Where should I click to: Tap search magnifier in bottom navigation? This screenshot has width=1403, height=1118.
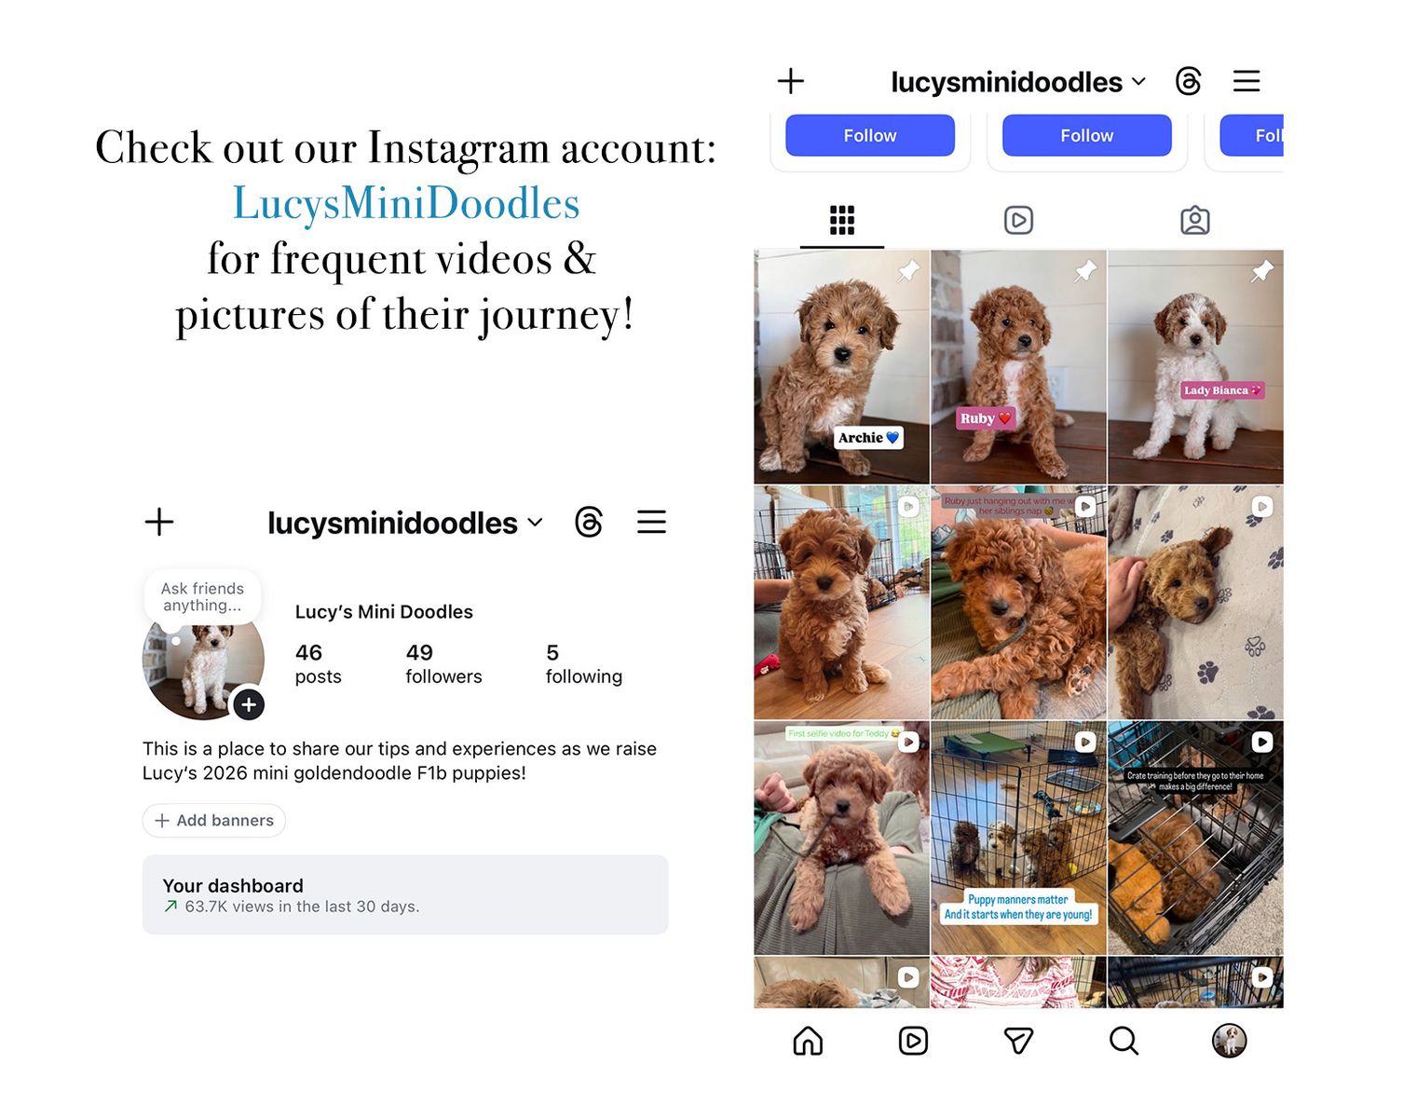pos(1124,1041)
